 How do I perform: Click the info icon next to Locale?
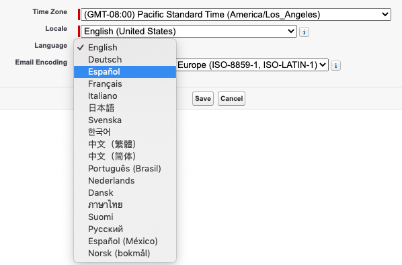[x=304, y=32]
